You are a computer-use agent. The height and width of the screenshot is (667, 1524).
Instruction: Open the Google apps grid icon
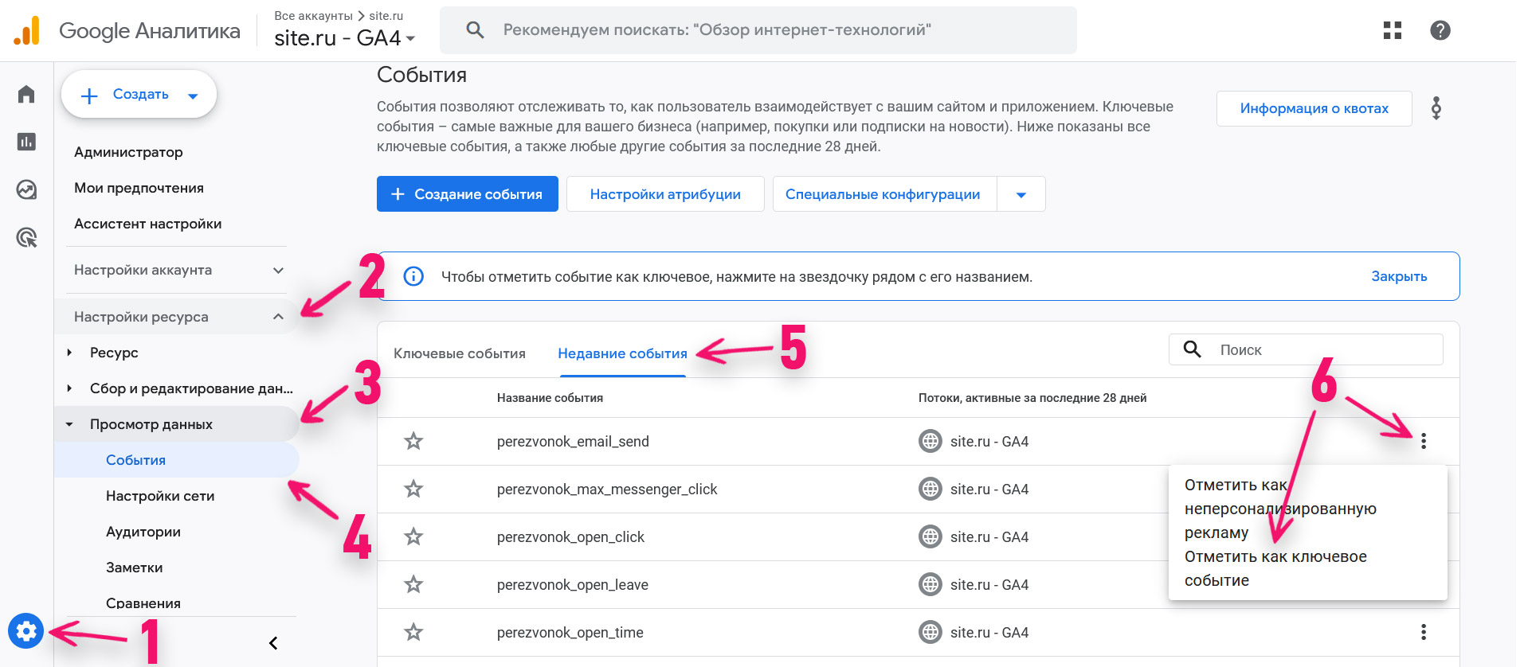(x=1391, y=30)
